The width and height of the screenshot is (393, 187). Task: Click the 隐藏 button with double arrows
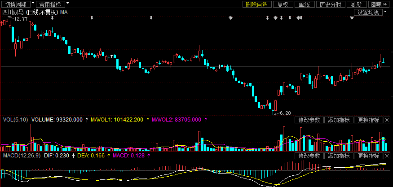pos(379,4)
